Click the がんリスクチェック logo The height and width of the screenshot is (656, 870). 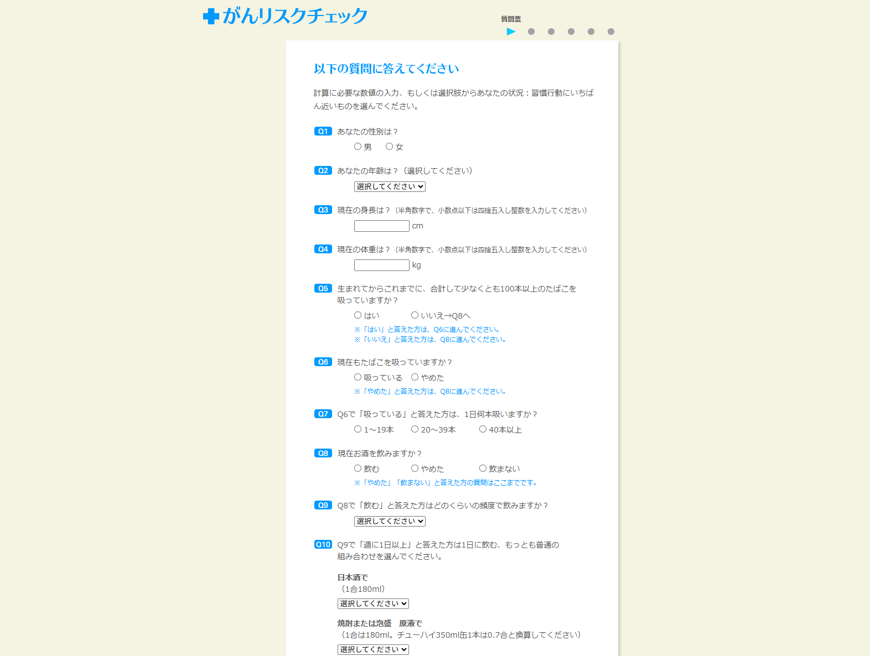pyautogui.click(x=285, y=16)
